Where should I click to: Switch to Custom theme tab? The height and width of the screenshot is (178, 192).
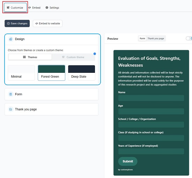click(x=73, y=57)
